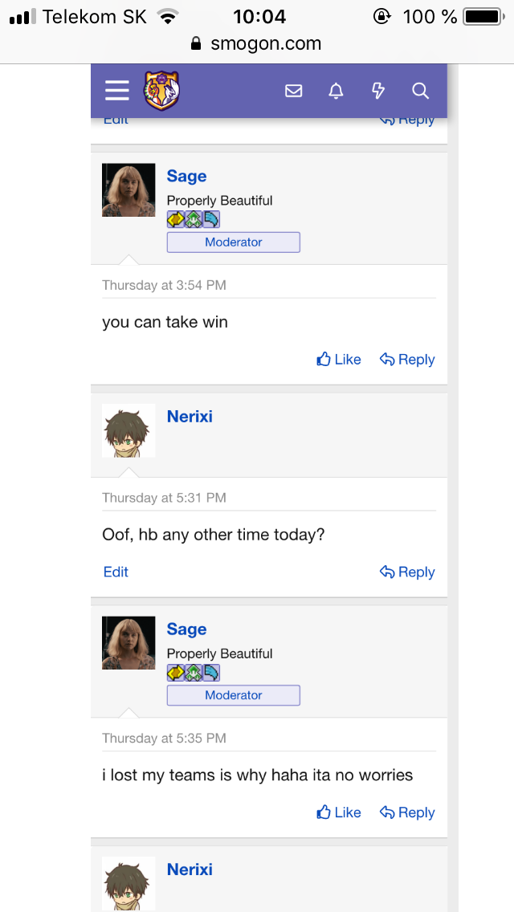The width and height of the screenshot is (514, 912).
Task: Tap Sage's avatar in the 5:35 PM post
Action: click(128, 643)
